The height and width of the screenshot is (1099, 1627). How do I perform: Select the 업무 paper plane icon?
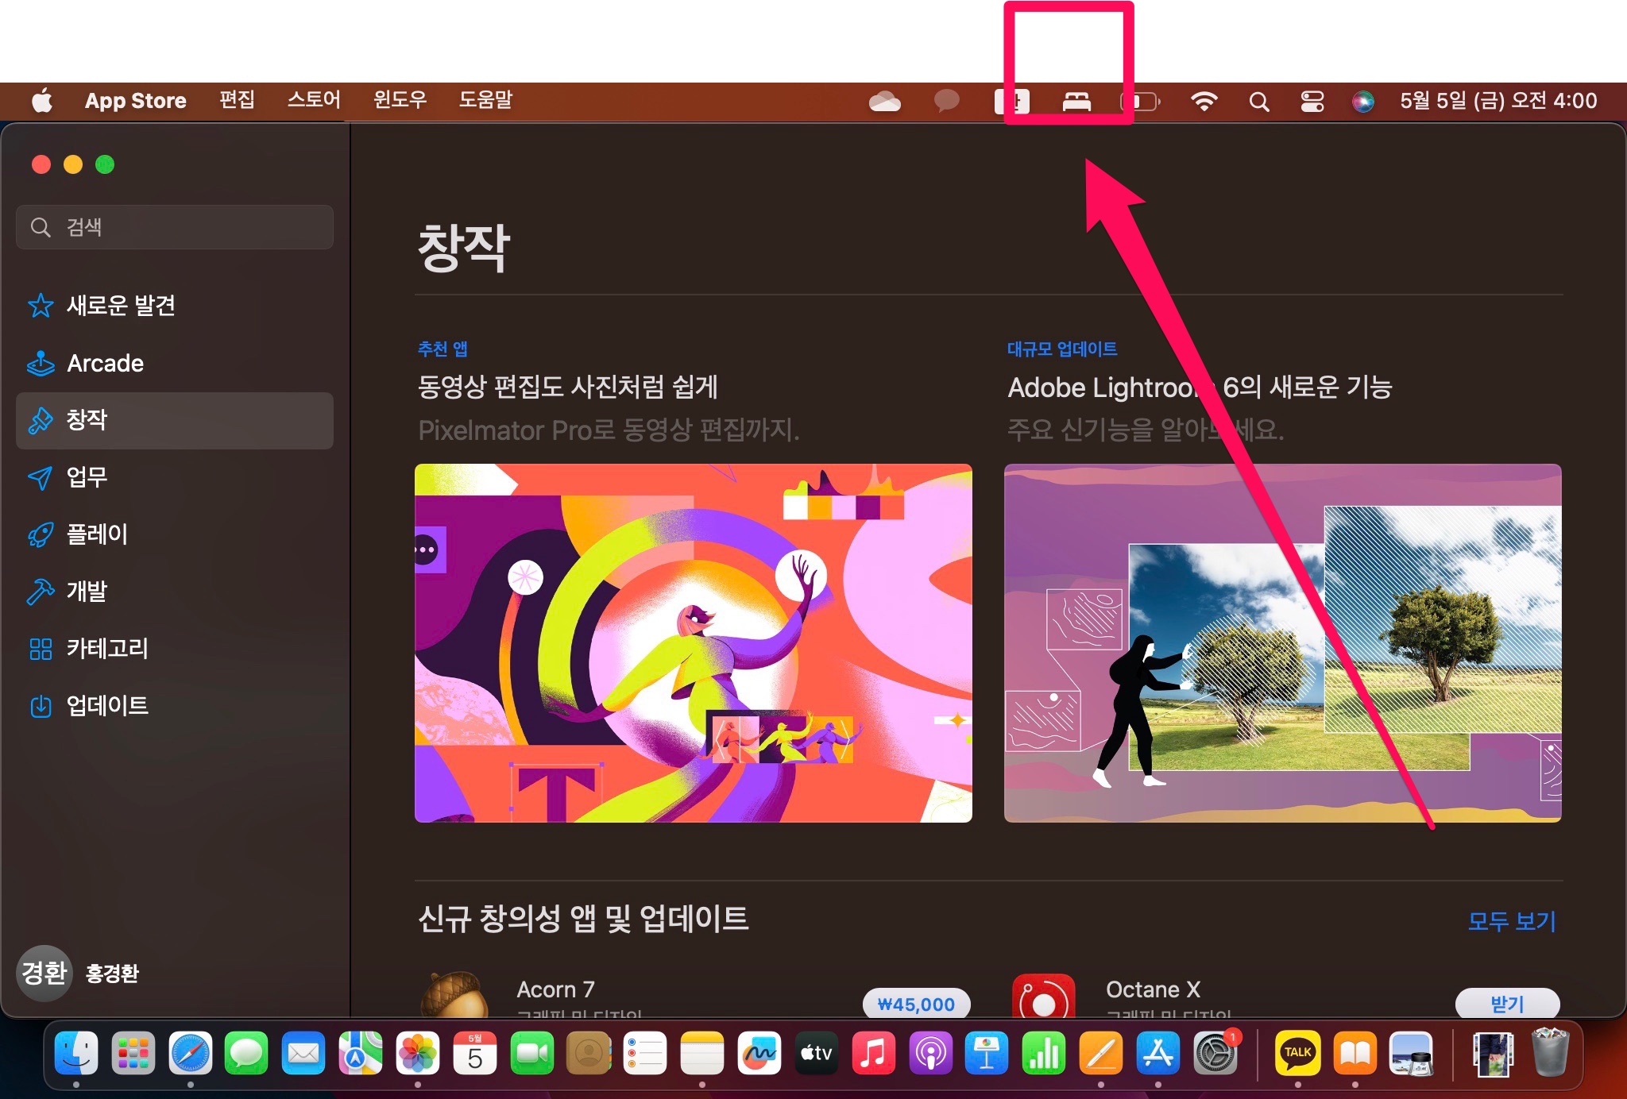click(x=41, y=477)
